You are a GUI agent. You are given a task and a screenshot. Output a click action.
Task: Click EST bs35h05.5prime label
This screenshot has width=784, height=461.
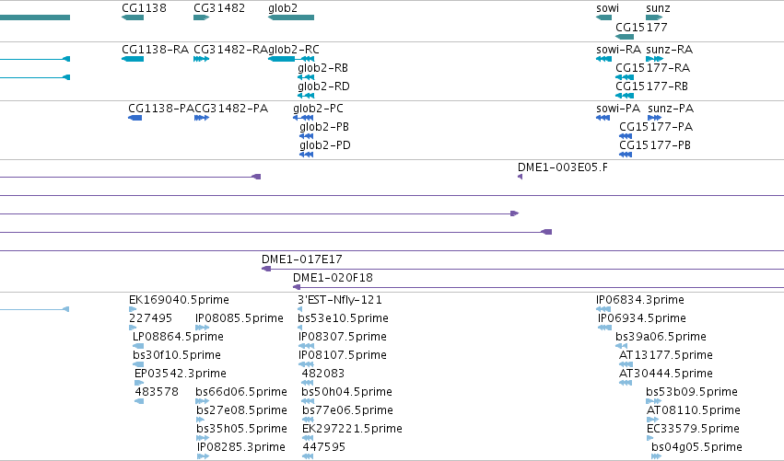click(x=242, y=430)
